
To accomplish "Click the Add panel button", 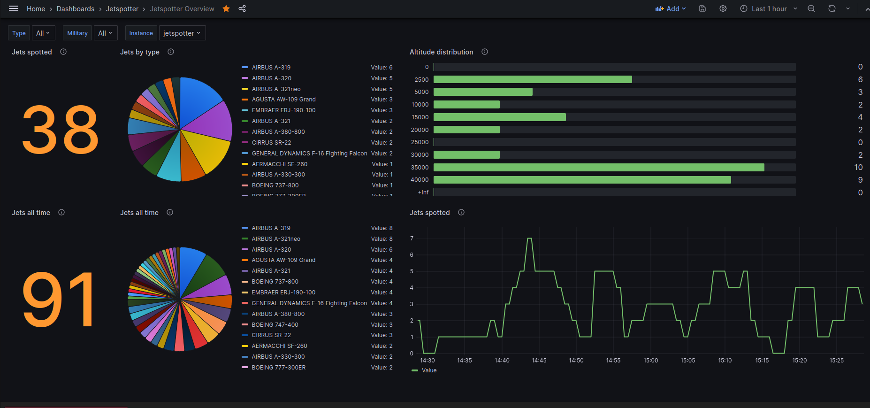I will point(671,9).
